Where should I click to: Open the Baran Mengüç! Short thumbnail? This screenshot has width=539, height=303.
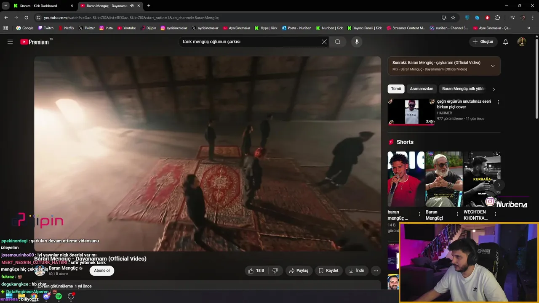444,179
